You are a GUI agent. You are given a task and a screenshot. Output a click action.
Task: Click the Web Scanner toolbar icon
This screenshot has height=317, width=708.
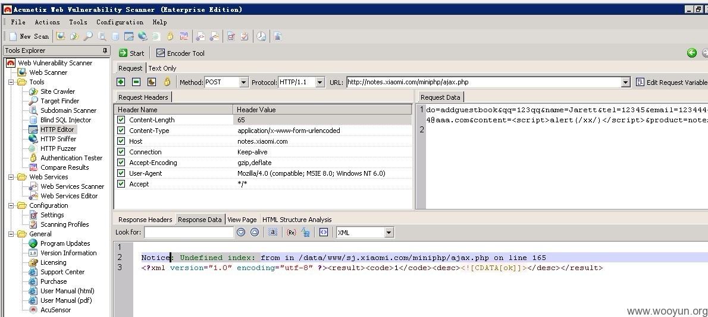[61, 36]
